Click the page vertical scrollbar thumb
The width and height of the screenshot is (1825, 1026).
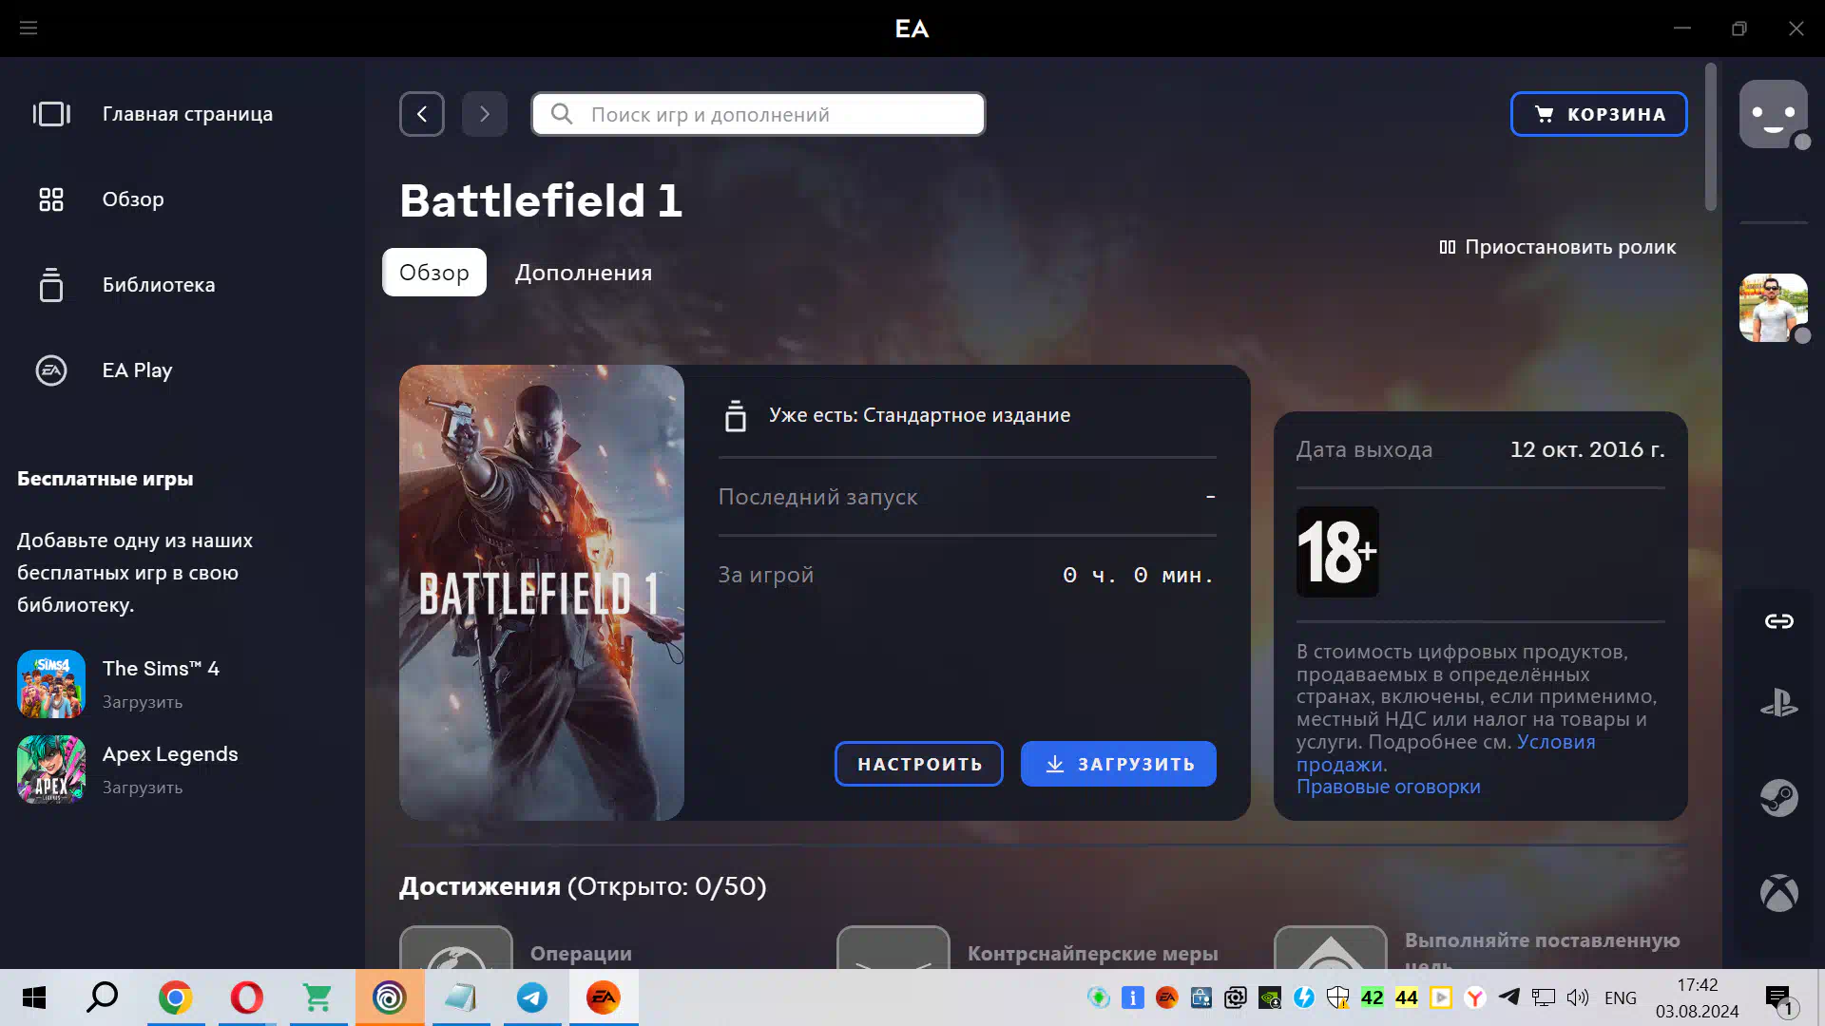coord(1711,137)
